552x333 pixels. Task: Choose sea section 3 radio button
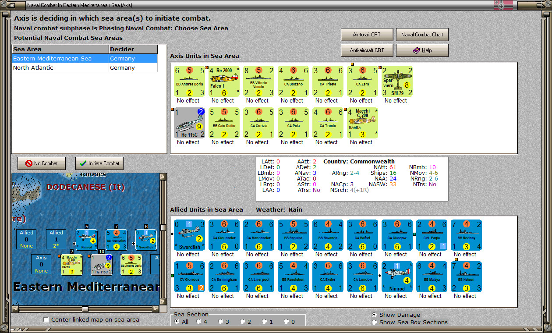click(x=221, y=322)
